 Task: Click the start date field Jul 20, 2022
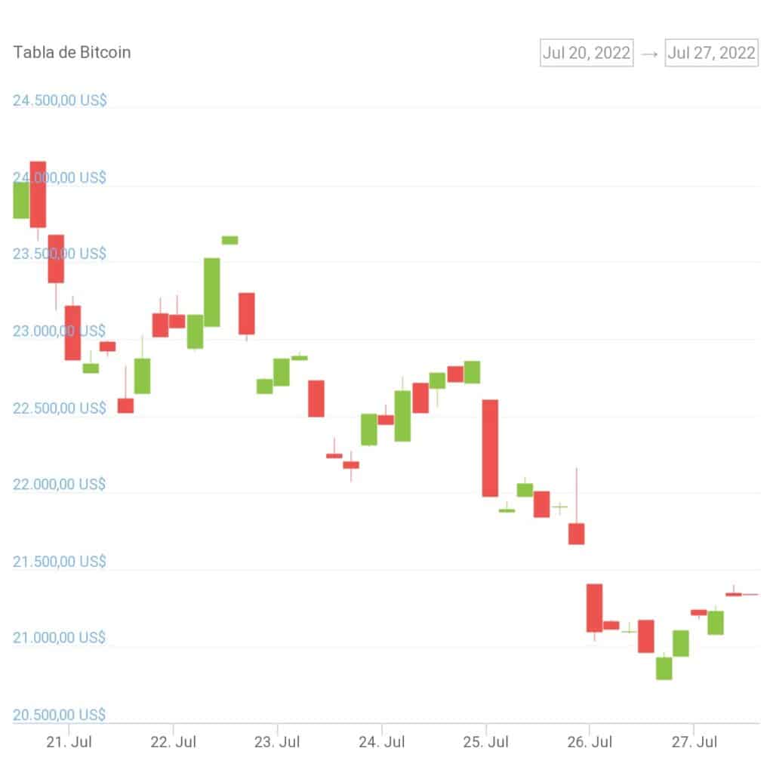click(x=587, y=53)
